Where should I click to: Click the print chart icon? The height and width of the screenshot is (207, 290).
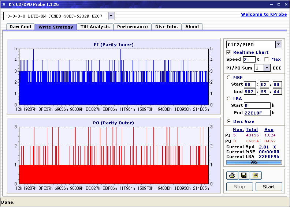232,176
